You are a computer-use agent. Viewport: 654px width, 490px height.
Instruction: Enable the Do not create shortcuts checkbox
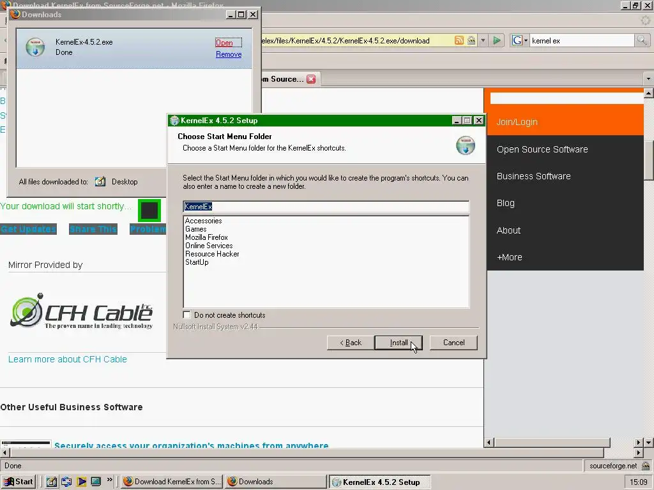(x=187, y=315)
